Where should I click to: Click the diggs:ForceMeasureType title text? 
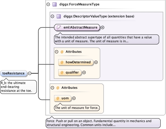click(79, 4)
